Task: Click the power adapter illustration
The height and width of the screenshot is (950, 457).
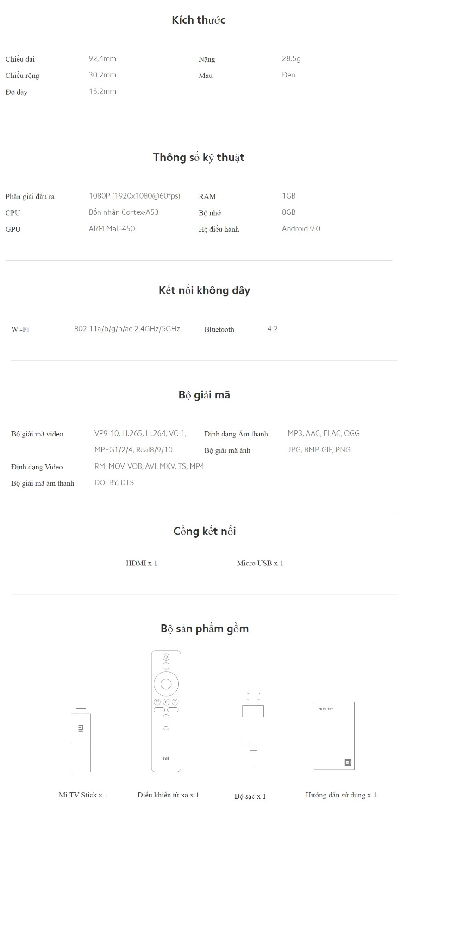Action: click(253, 726)
